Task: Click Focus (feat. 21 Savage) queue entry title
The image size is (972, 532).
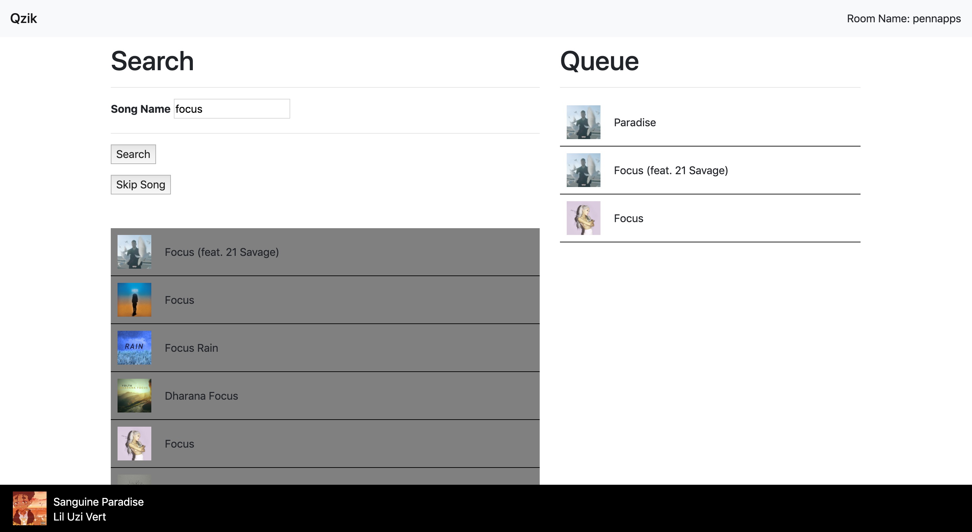Action: 670,170
